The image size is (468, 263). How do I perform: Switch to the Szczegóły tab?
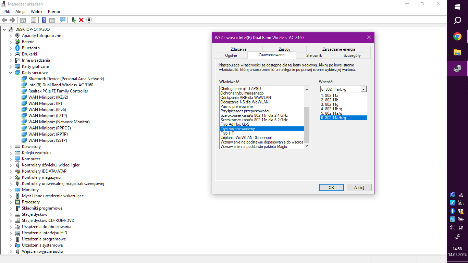tap(352, 55)
